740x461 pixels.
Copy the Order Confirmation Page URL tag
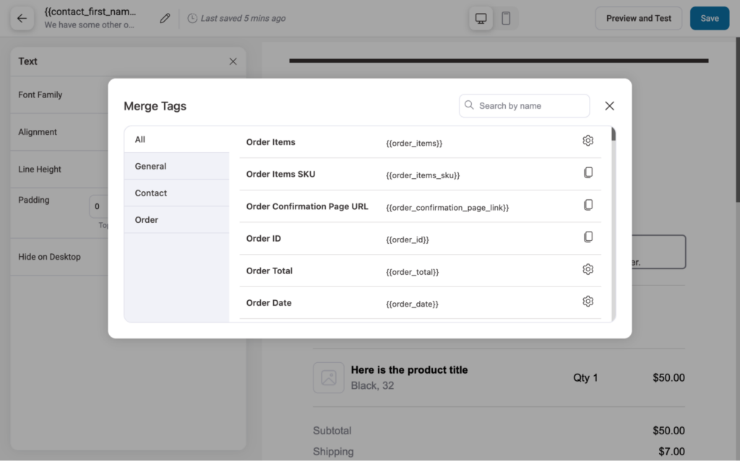click(x=588, y=205)
